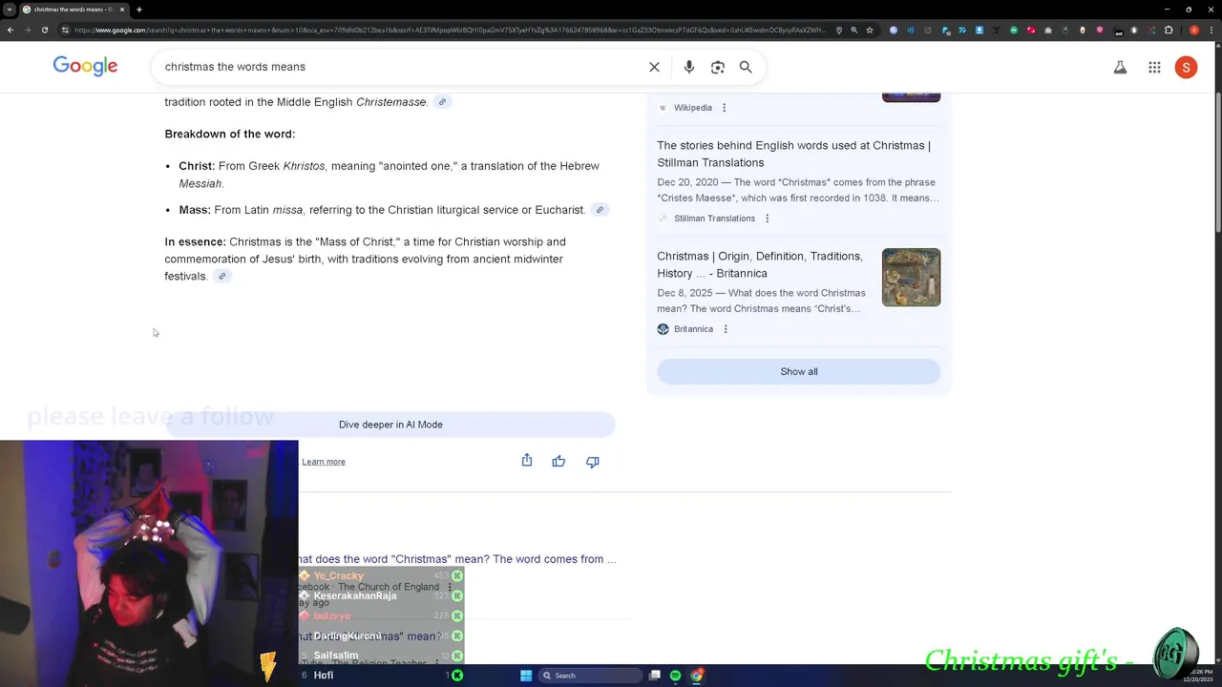Give the AI overview a thumbs up

pos(558,462)
